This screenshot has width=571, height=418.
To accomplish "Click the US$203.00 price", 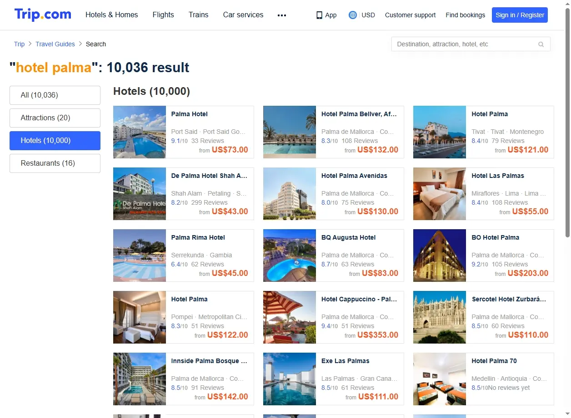I will pyautogui.click(x=528, y=273).
